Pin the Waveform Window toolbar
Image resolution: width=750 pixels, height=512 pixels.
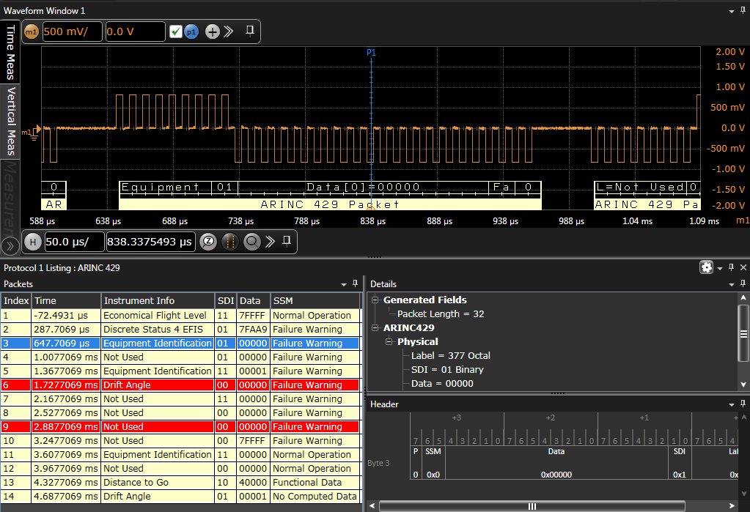[x=249, y=31]
